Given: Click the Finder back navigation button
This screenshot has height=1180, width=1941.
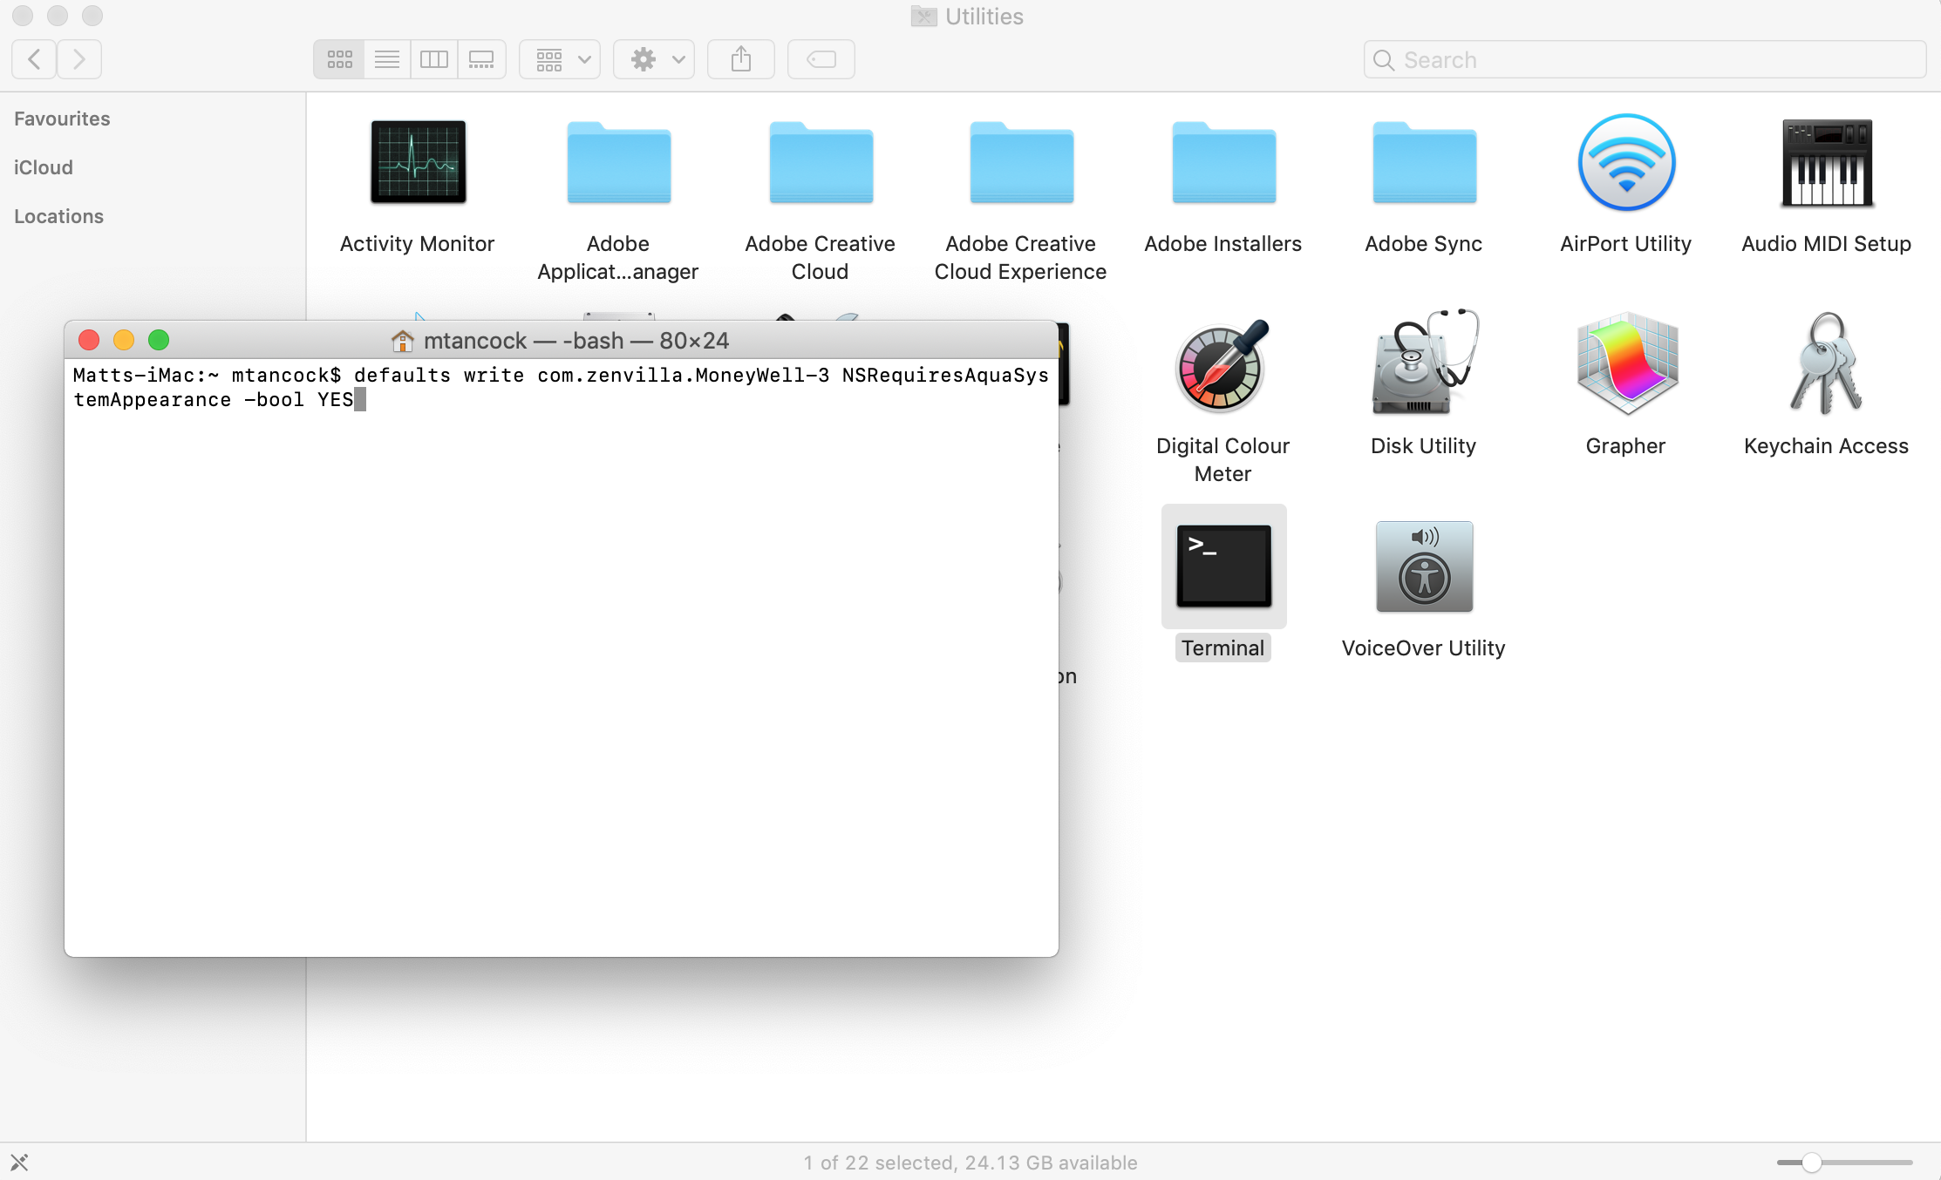Looking at the screenshot, I should [x=35, y=60].
